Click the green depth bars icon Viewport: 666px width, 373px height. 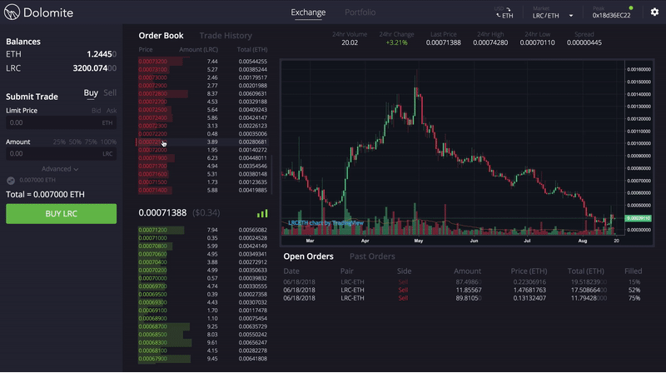pyautogui.click(x=262, y=213)
